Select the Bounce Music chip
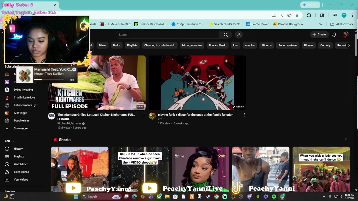This screenshot has width=358, height=201. pos(218,46)
